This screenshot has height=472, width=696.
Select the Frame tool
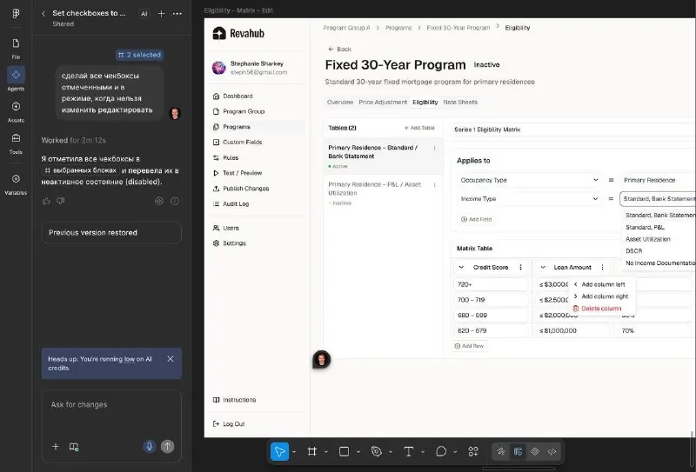tap(312, 452)
